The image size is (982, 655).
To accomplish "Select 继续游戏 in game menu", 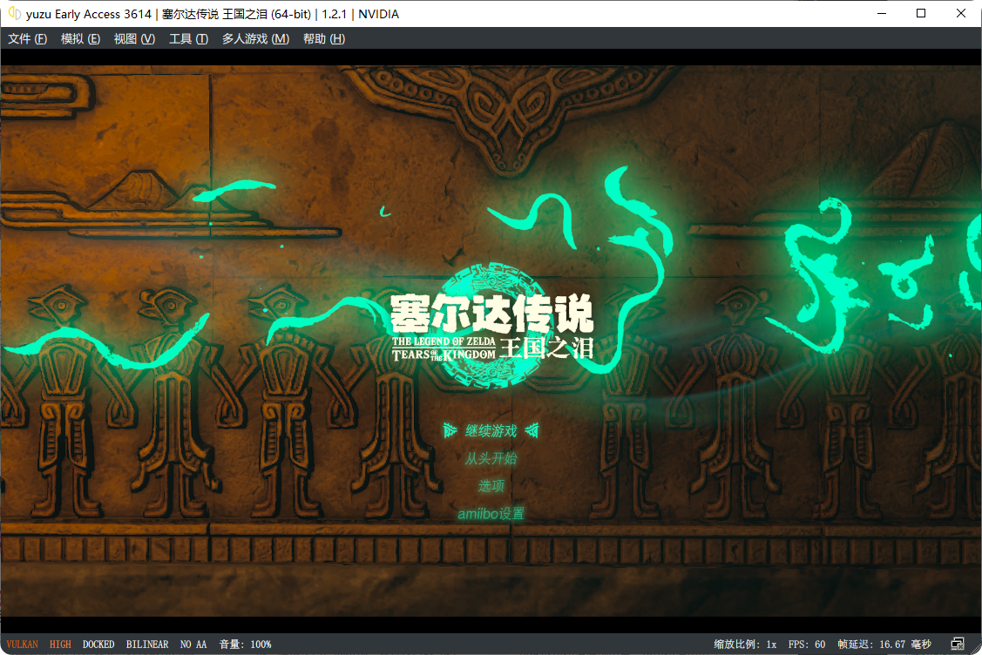I will point(491,431).
